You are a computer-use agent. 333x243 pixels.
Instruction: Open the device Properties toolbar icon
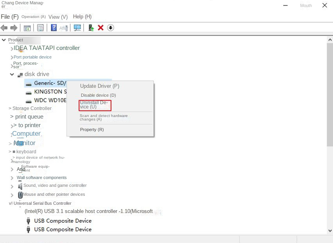pos(40,28)
